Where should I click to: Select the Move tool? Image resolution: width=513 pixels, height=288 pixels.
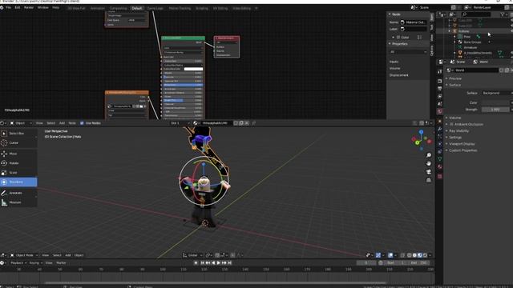click(18, 154)
